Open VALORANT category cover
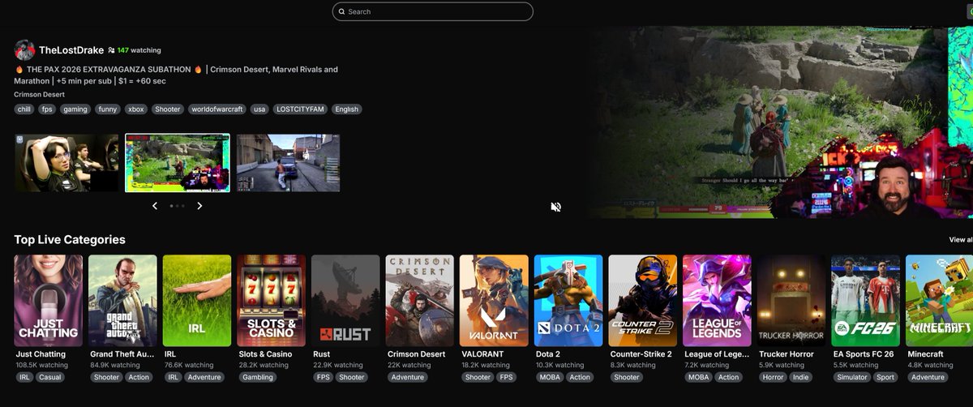Screen dimensions: 973x407 [494, 301]
